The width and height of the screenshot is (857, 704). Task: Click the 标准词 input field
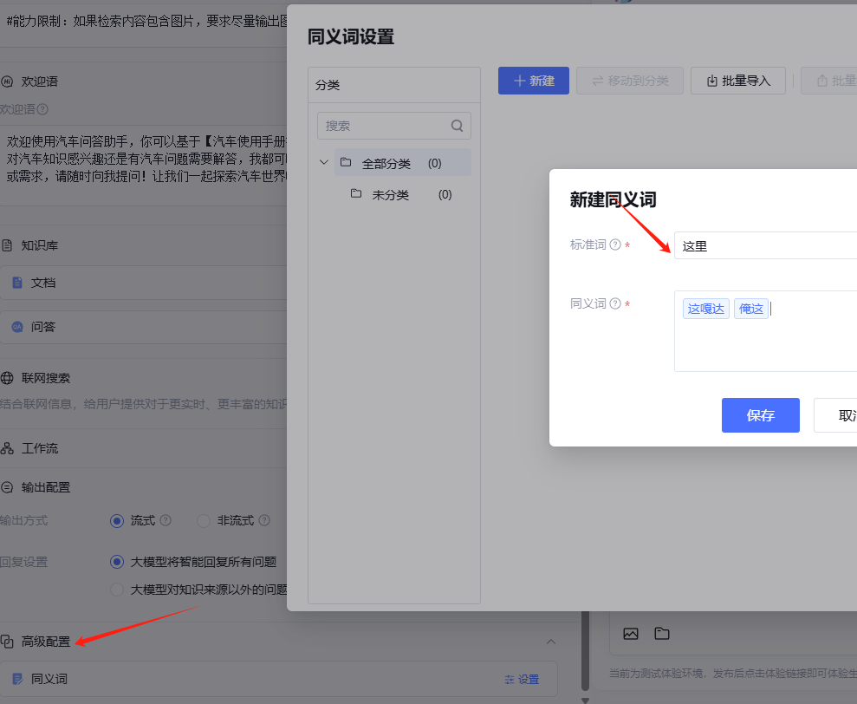765,245
